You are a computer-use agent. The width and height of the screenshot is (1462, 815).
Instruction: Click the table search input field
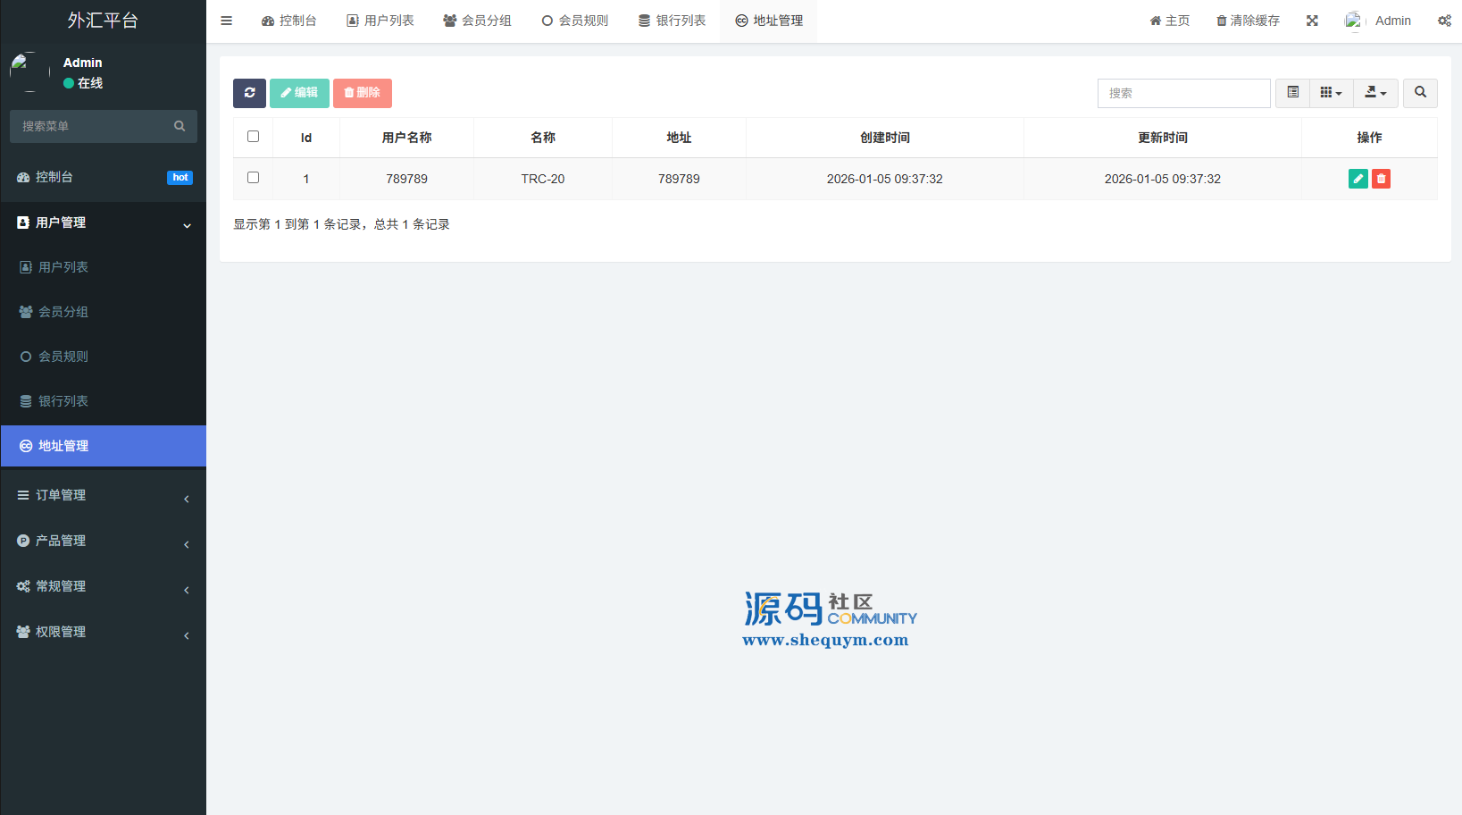point(1183,93)
